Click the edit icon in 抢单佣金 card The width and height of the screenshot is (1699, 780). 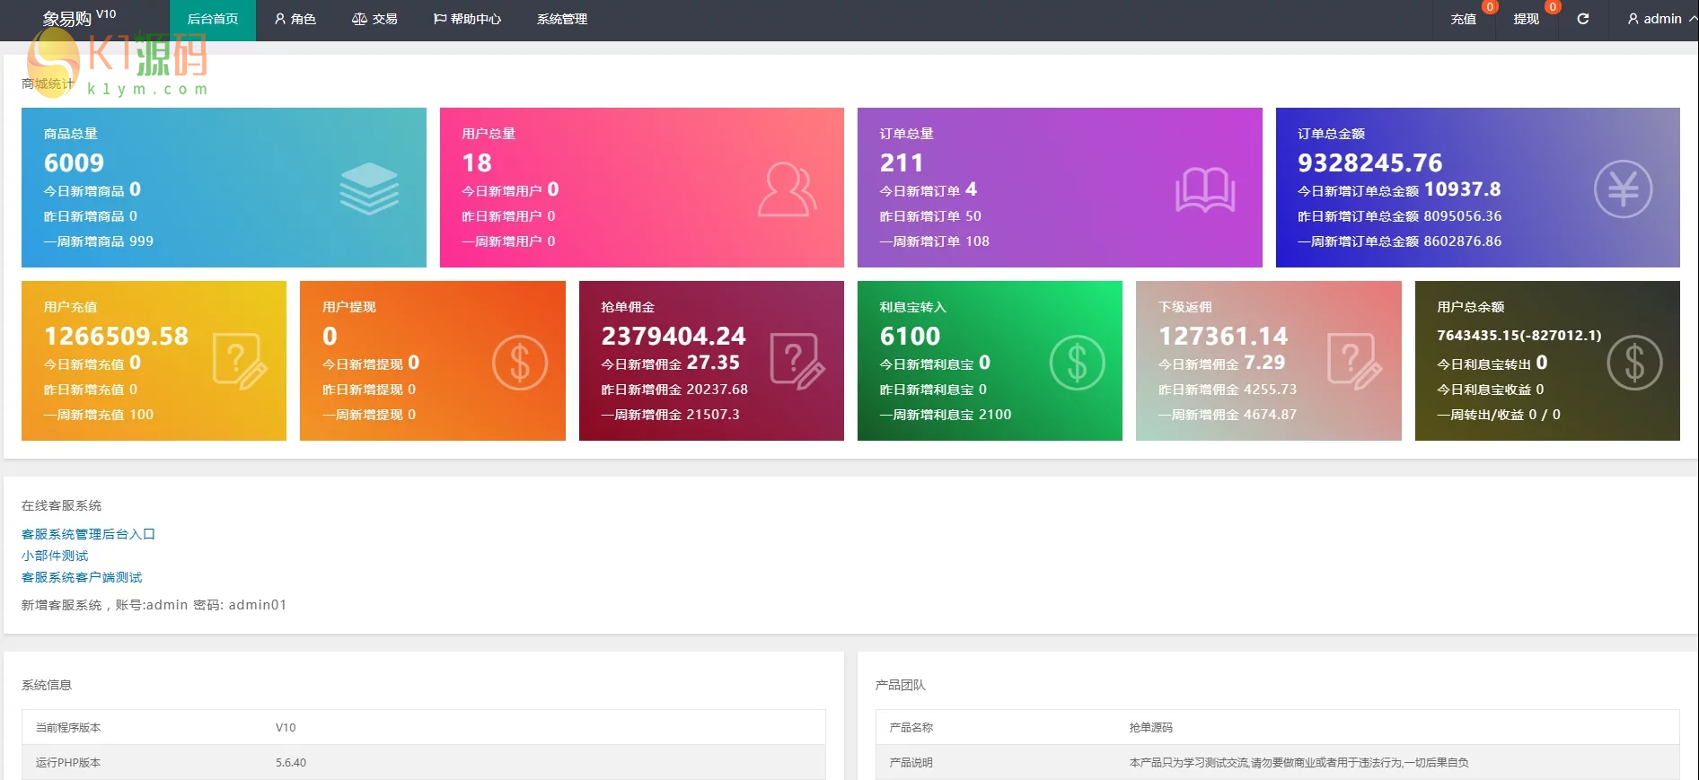(x=797, y=361)
